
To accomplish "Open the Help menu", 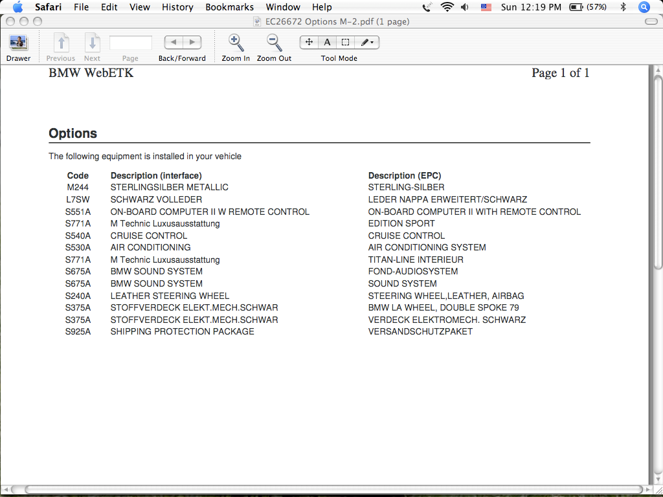I will [322, 7].
